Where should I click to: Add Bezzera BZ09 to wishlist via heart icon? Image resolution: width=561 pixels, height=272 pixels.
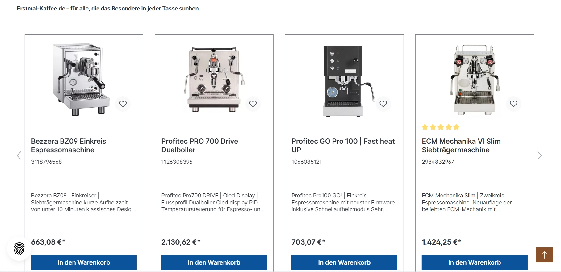point(123,104)
